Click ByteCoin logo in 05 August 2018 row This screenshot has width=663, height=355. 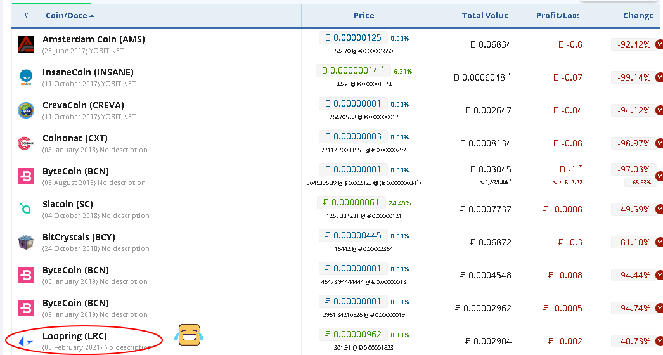[x=26, y=176]
